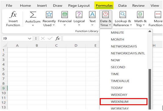The image size is (163, 111).
Task: Choose WEEKDAY from the function list
Action: (124, 95)
